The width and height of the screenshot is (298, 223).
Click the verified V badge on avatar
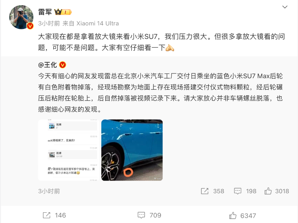[30, 26]
